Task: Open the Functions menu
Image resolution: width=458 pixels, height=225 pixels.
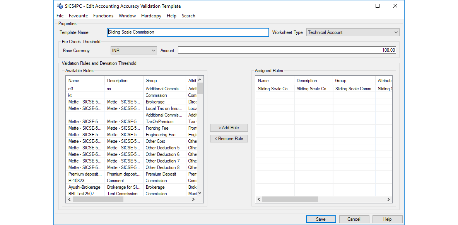Action: [103, 16]
